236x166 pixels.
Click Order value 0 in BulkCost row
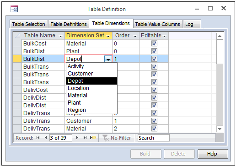(126, 44)
